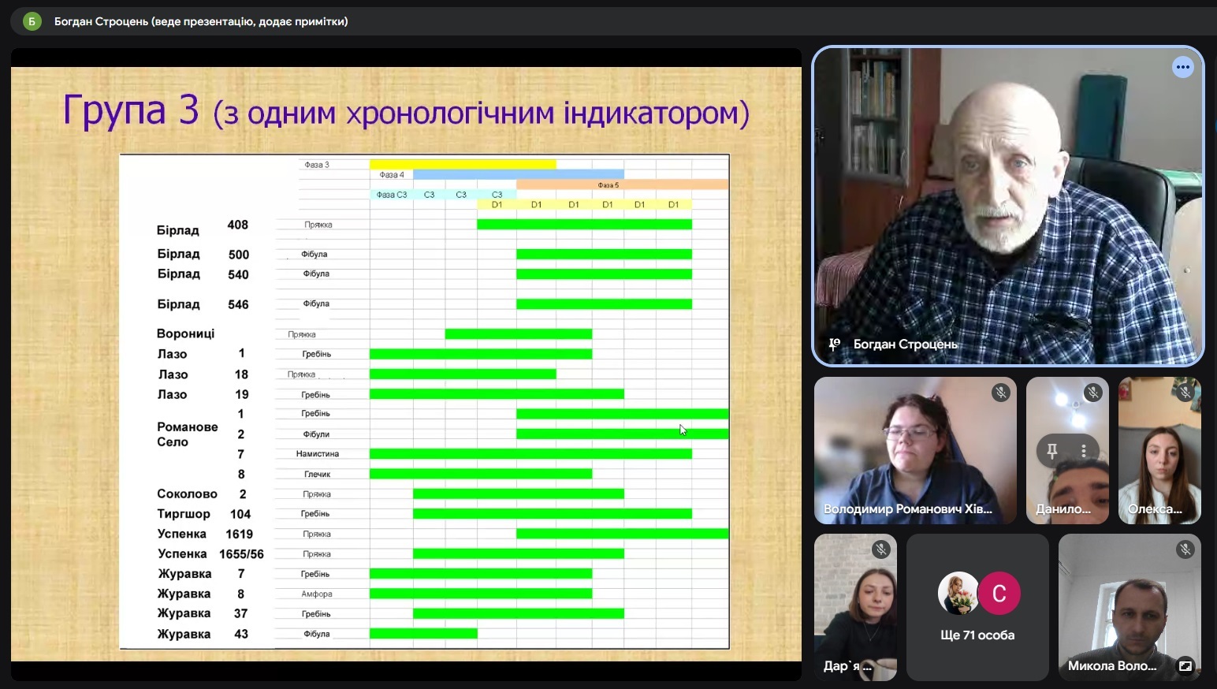1217x689 pixels.
Task: Click the presenter label 'Богдан Строцень (веде презентацію, додає примітки)'
Action: pos(201,21)
